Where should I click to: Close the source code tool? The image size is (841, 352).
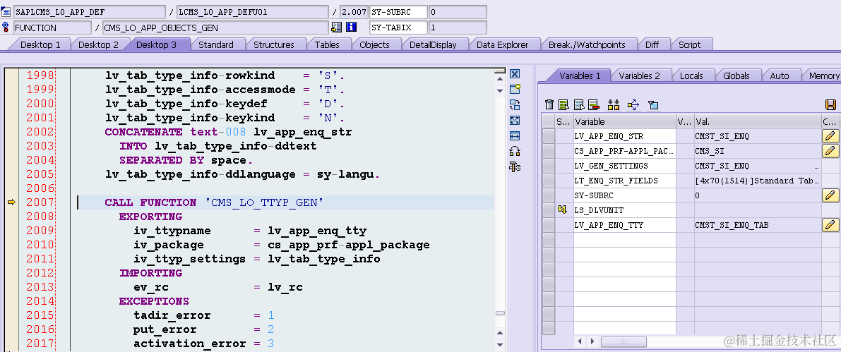[x=515, y=74]
